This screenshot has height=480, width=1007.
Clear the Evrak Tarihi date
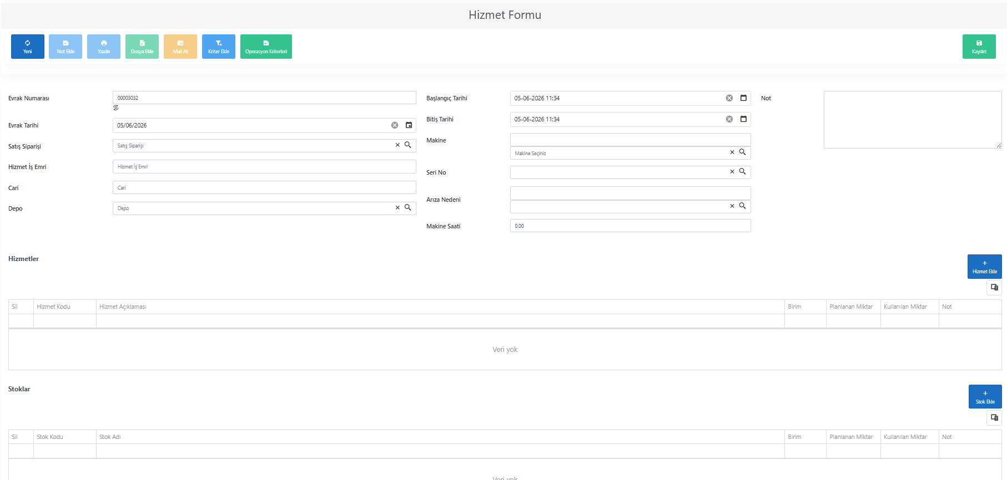point(395,125)
